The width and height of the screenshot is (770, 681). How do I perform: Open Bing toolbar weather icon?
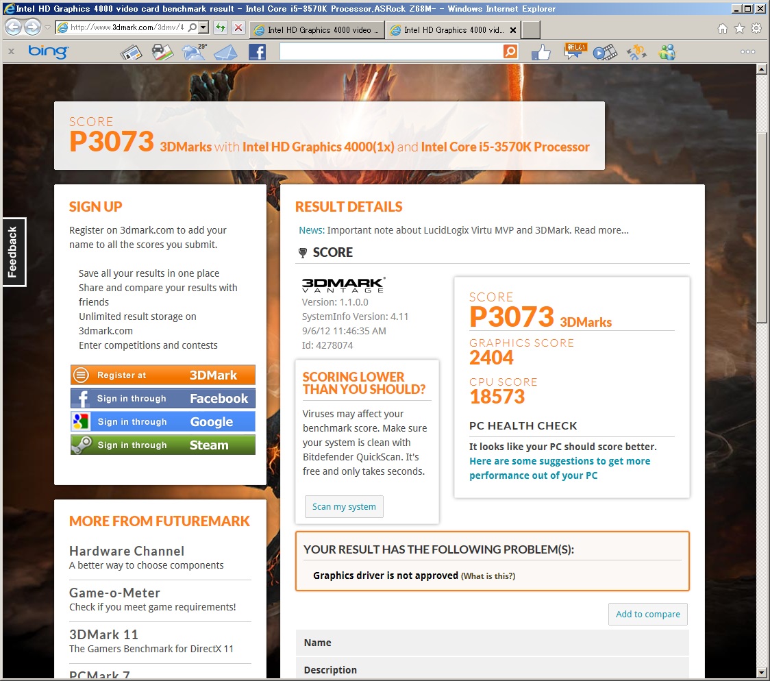(195, 52)
